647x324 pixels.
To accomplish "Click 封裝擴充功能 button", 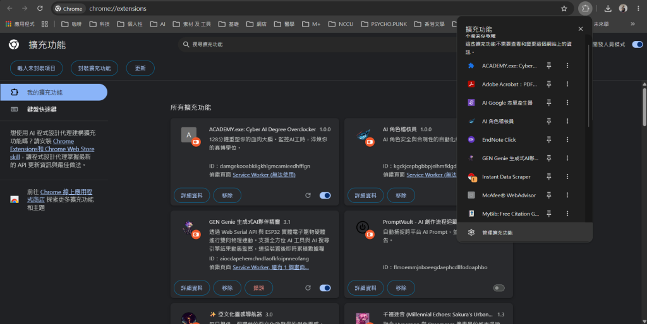I will click(x=95, y=68).
